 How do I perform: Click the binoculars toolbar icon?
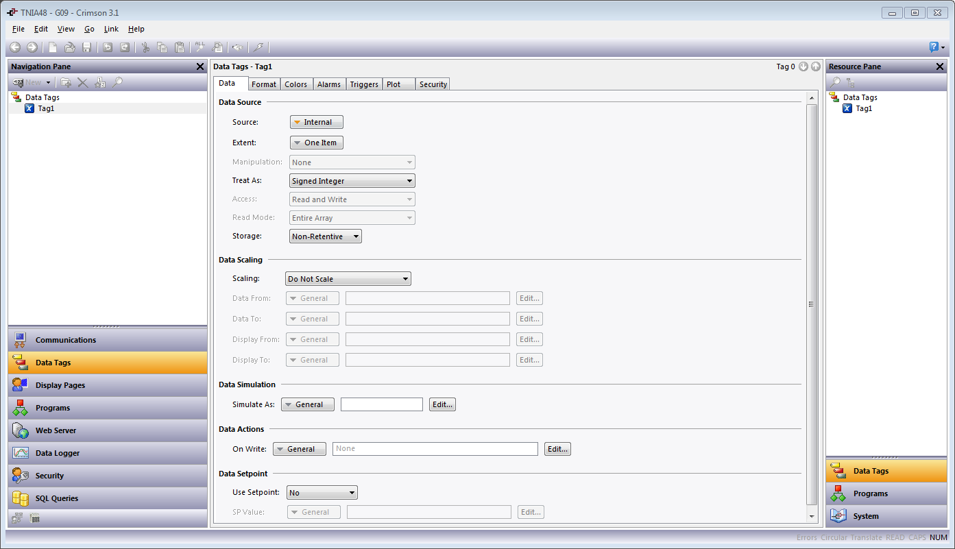click(237, 47)
